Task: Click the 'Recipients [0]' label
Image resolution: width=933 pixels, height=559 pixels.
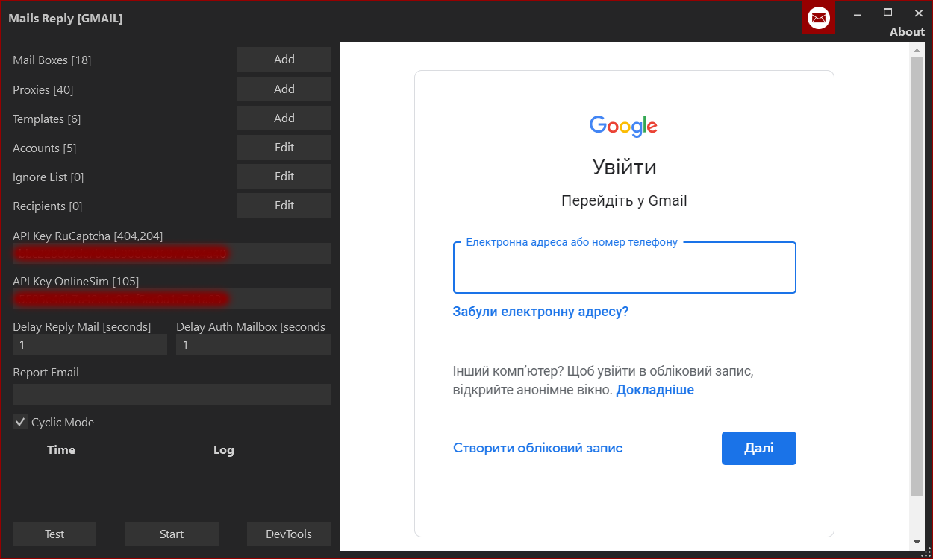Action: tap(48, 206)
